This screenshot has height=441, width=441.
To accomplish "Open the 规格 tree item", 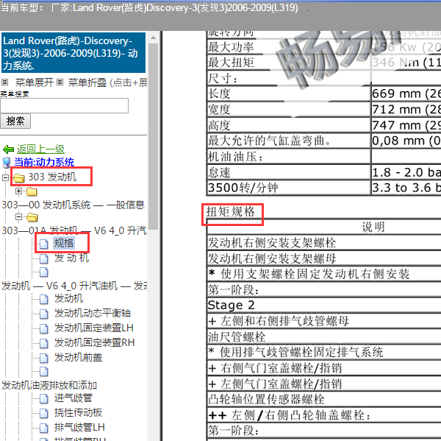I will click(x=64, y=243).
